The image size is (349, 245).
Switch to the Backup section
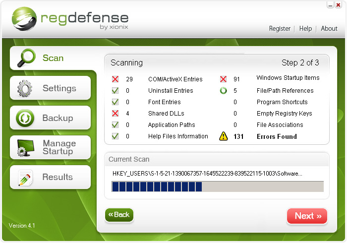pos(50,118)
